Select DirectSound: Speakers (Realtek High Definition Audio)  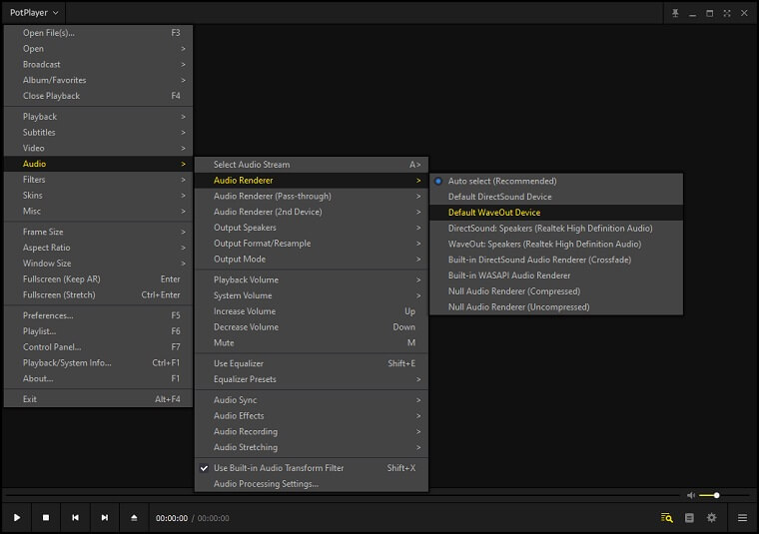[556, 228]
